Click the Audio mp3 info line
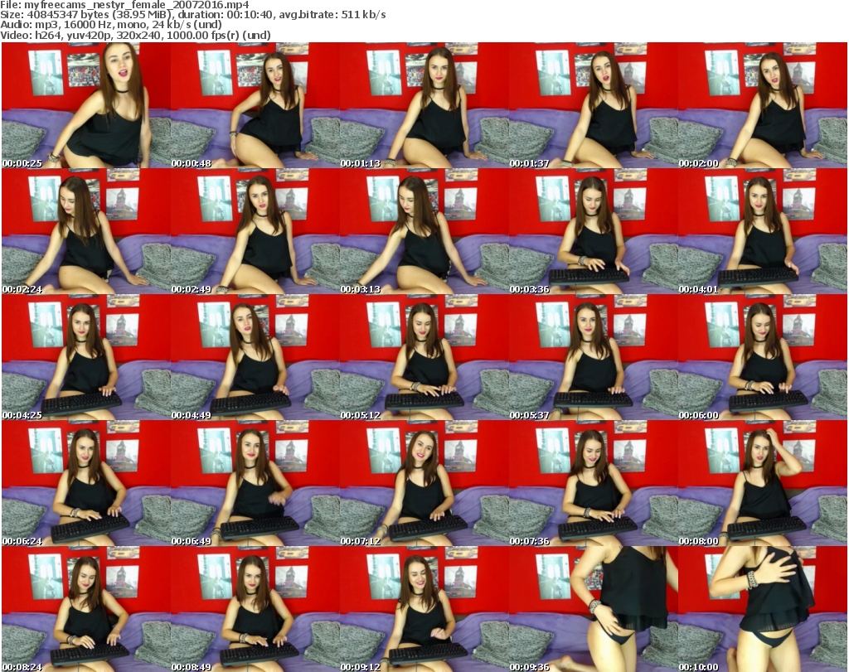849x672 pixels. click(x=111, y=25)
